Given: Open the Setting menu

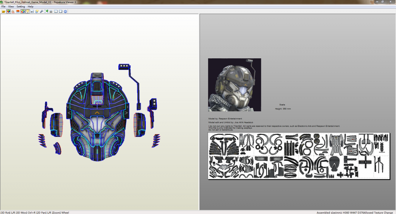Looking at the screenshot, I should [x=21, y=7].
